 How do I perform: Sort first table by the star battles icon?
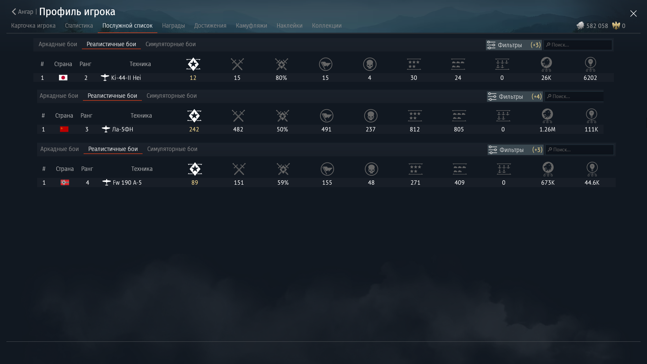tap(193, 64)
